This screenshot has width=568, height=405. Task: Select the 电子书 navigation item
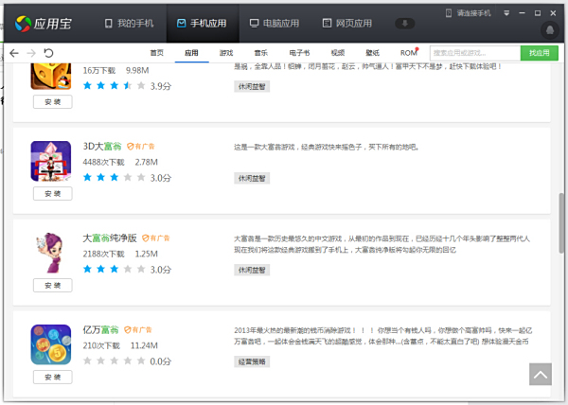pyautogui.click(x=299, y=53)
